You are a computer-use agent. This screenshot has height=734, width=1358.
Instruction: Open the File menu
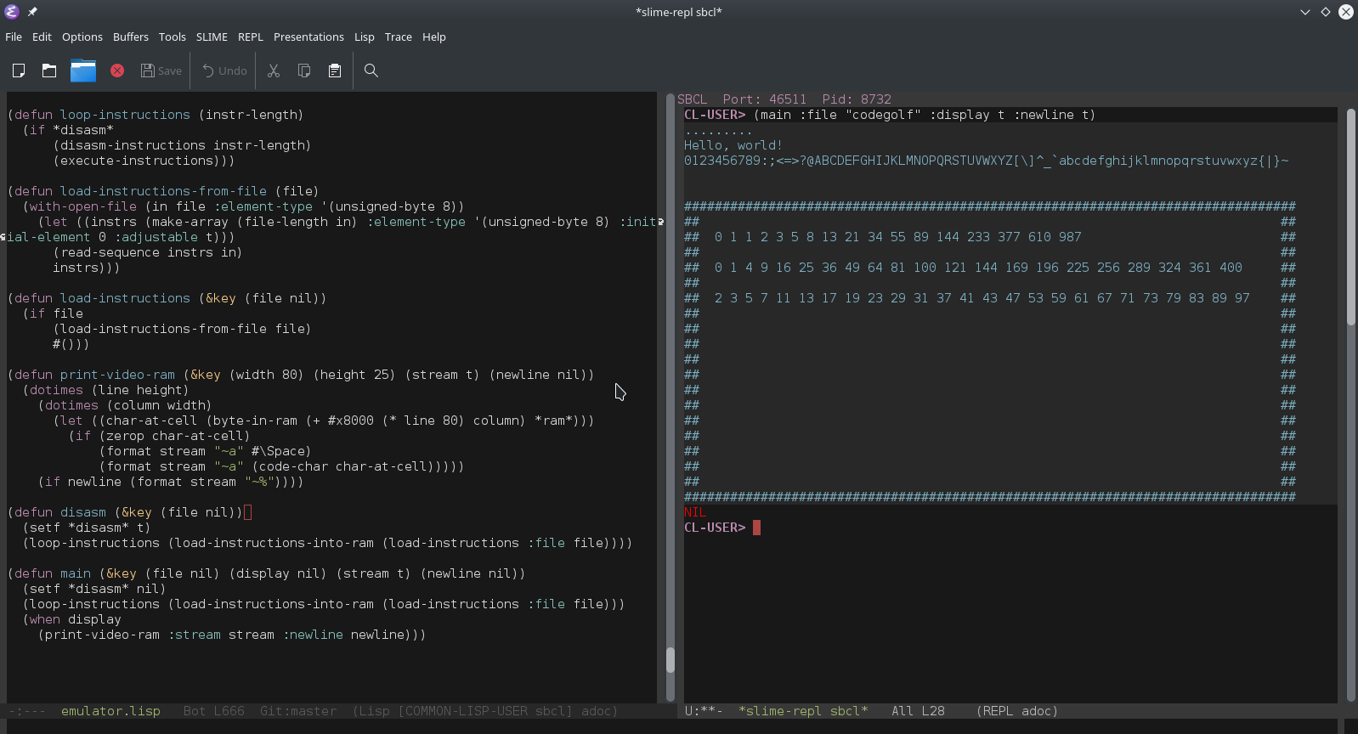point(14,37)
